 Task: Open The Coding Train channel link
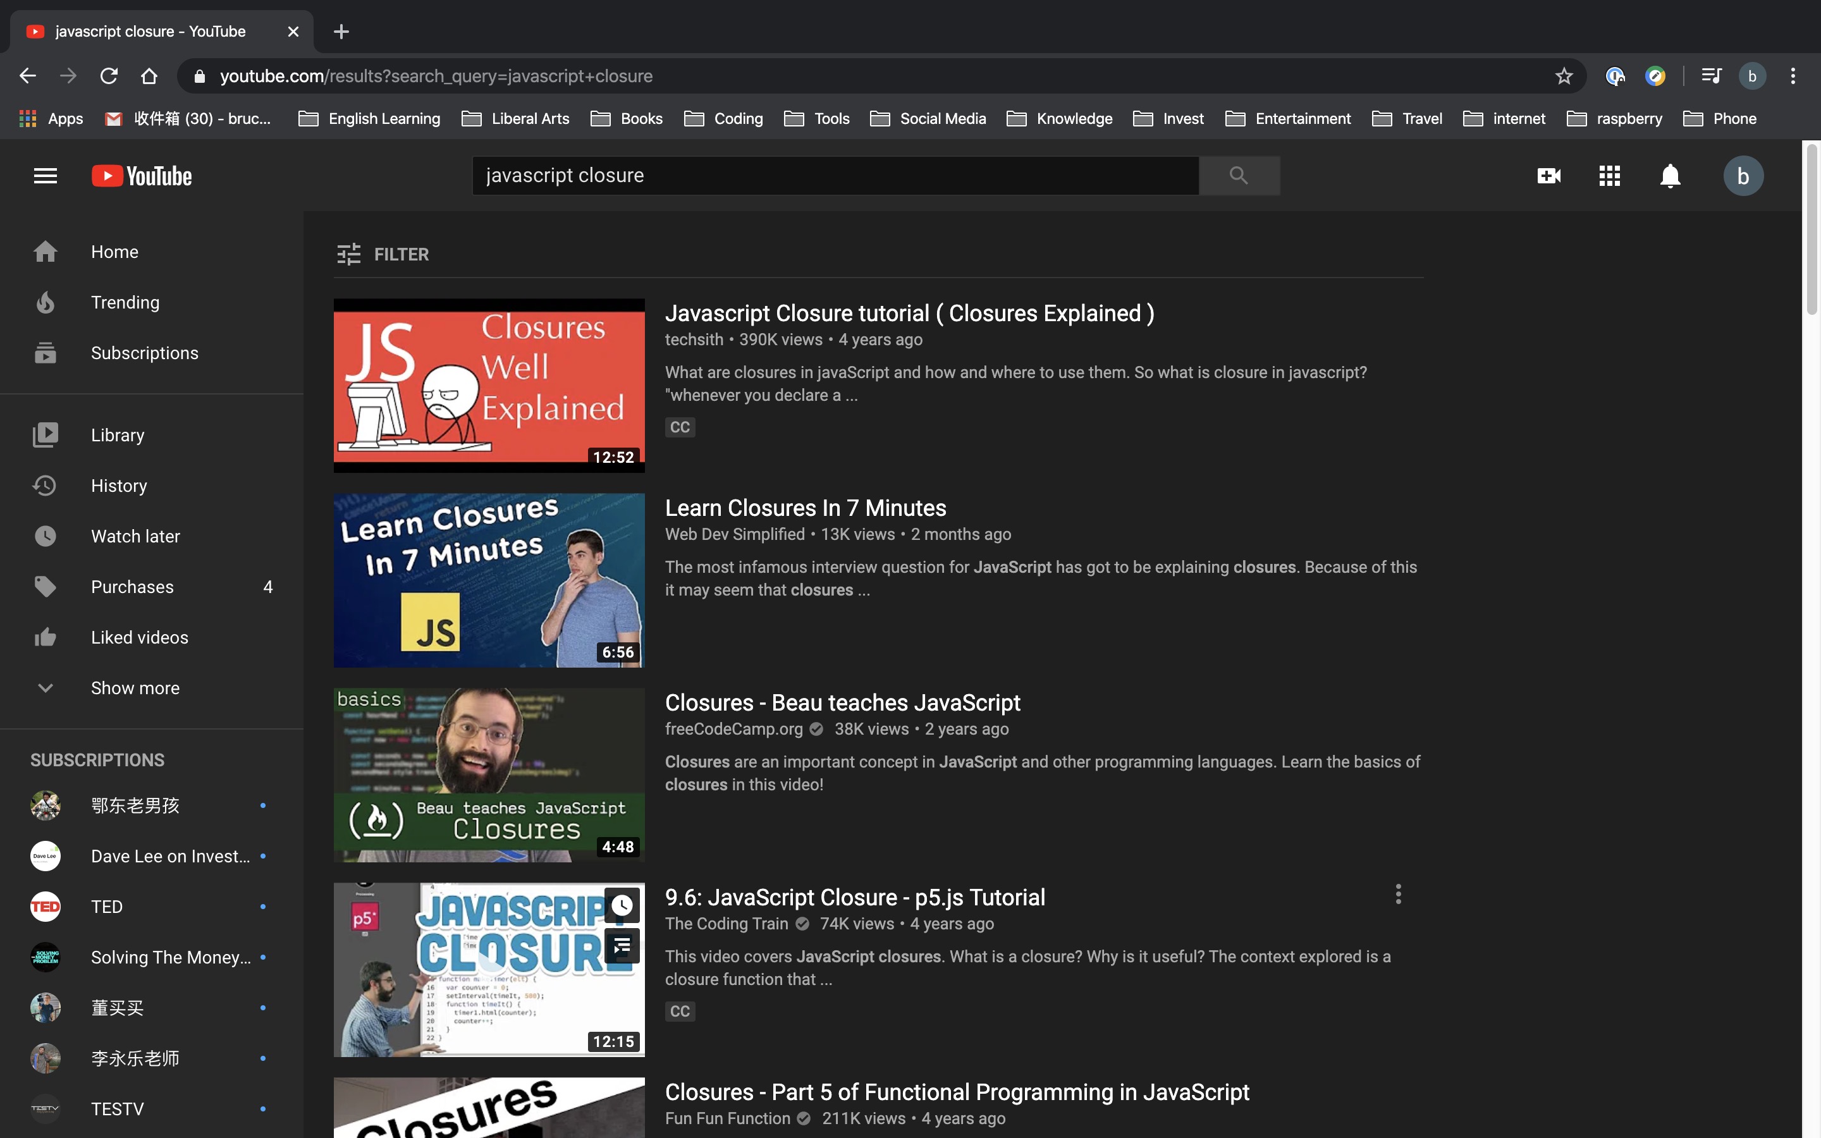(726, 924)
